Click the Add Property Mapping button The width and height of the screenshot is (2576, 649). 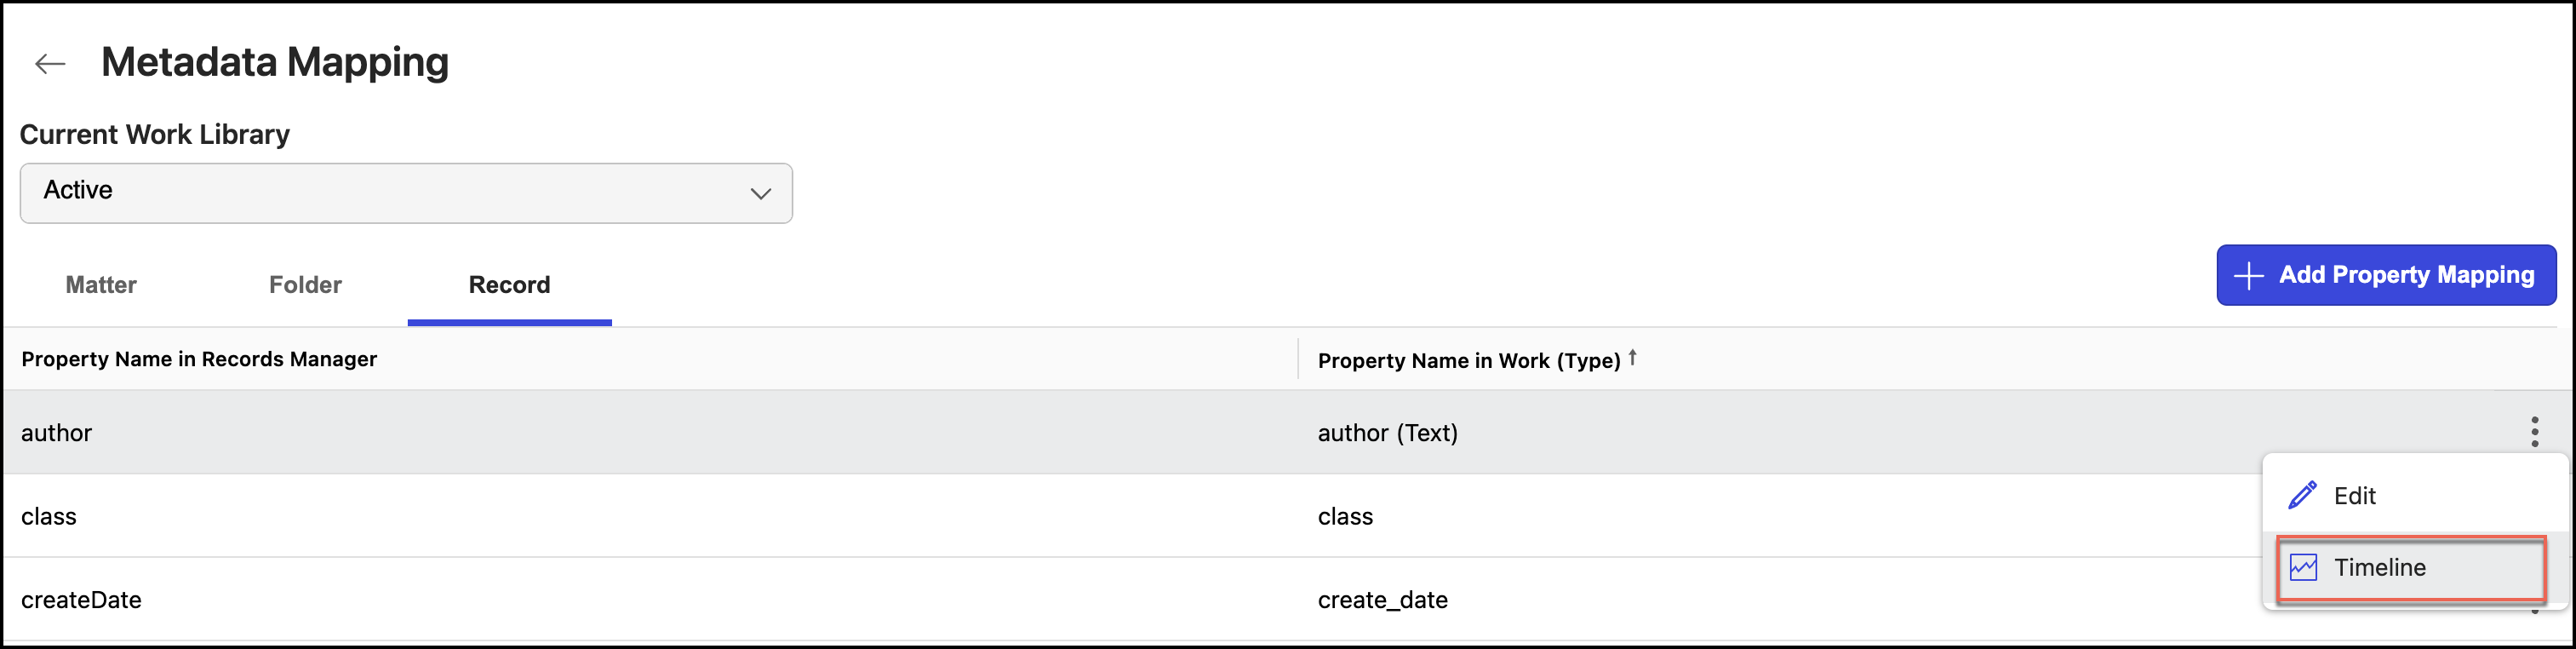coord(2386,274)
